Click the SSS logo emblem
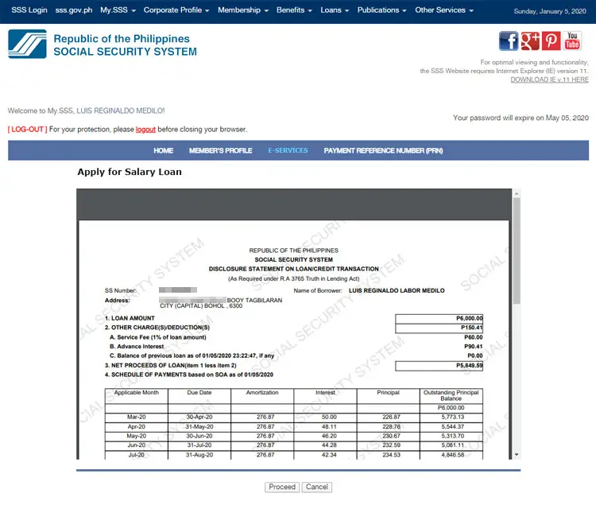This screenshot has height=505, width=596. point(27,44)
